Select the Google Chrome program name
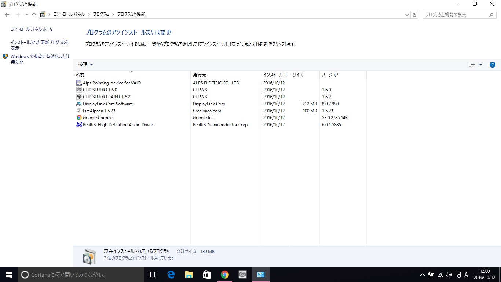Screen dimensions: 501x282 point(98,118)
